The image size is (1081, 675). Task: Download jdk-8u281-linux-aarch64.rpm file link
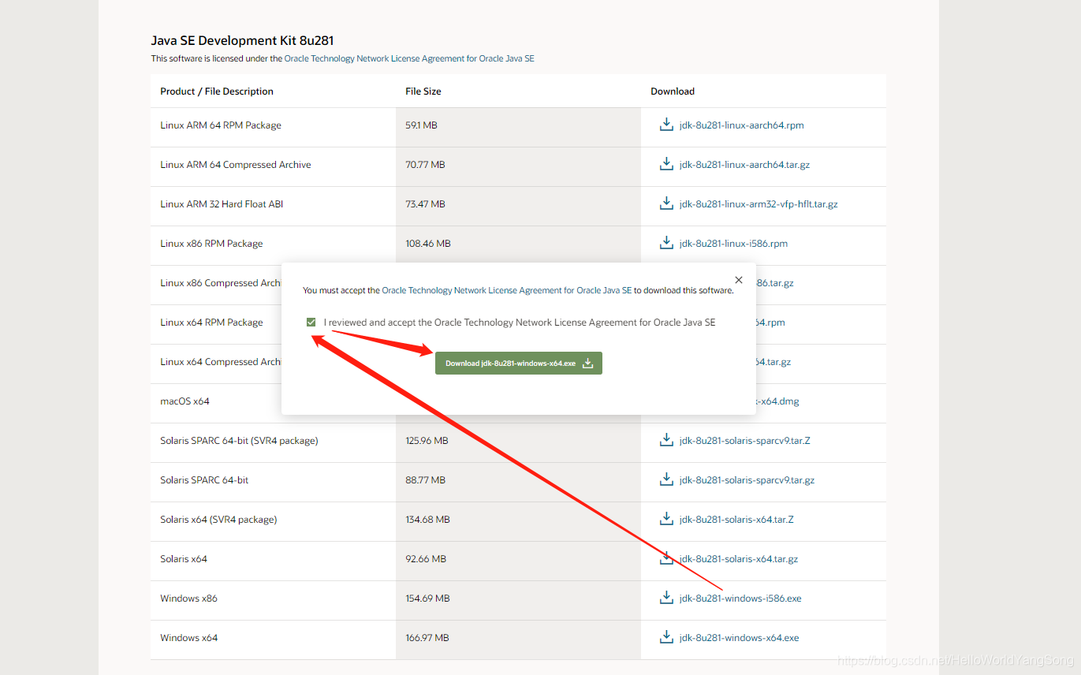click(x=741, y=125)
